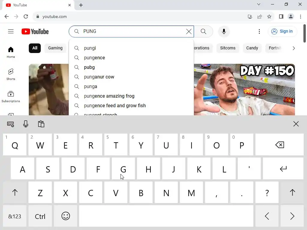Tap the right arrow key
Viewport: 307px width, 230px height.
tap(292, 216)
